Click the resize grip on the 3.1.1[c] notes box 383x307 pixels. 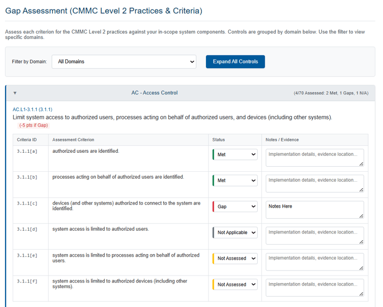(361, 216)
